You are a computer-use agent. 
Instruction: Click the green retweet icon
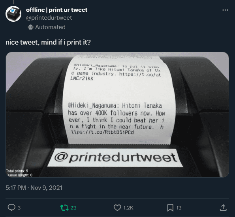[x=64, y=208]
